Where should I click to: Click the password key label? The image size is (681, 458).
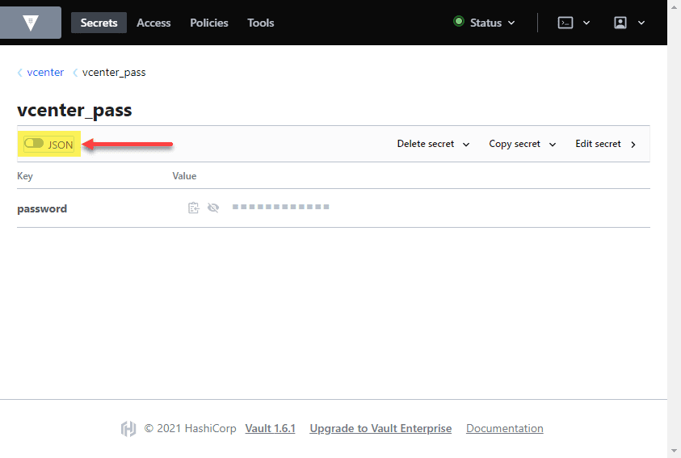[42, 209]
